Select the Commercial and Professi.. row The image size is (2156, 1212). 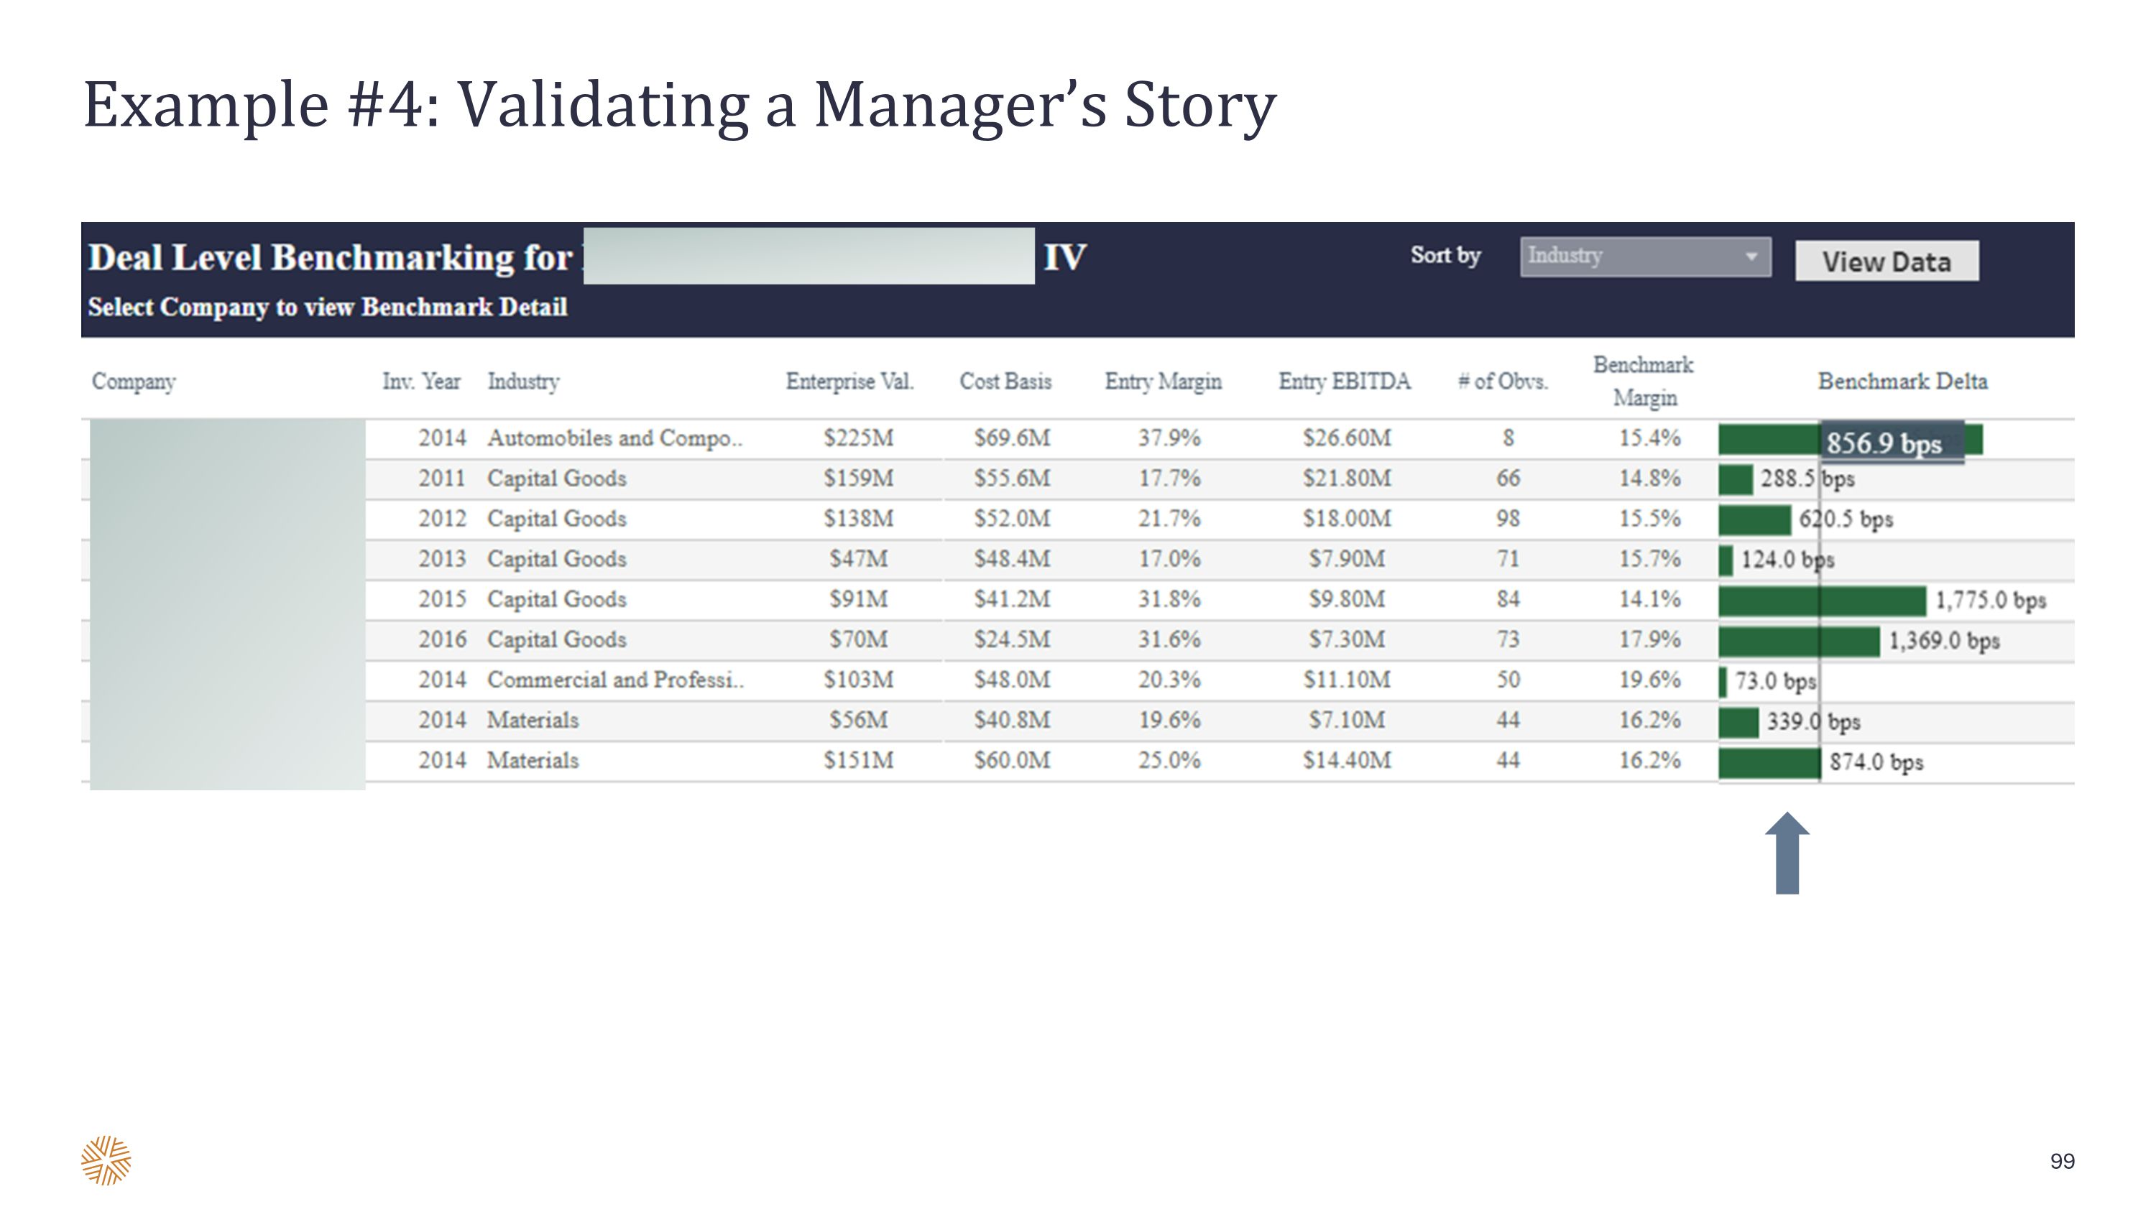(x=614, y=679)
